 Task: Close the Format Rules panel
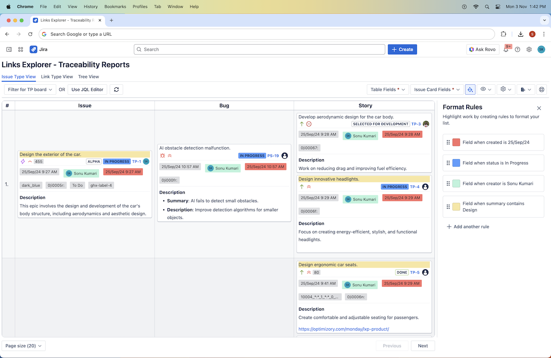(x=539, y=108)
